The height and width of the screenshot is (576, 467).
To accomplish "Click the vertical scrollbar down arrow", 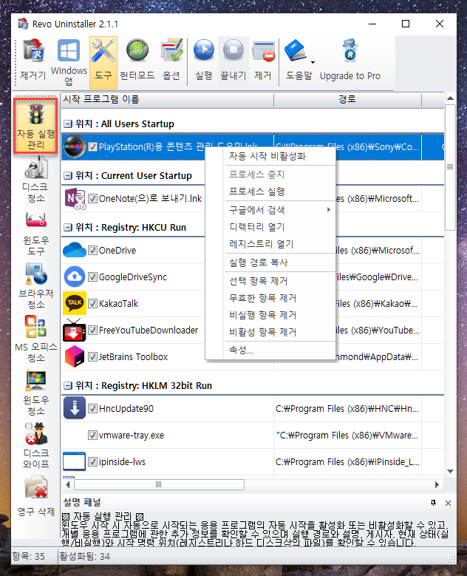I will coord(450,471).
